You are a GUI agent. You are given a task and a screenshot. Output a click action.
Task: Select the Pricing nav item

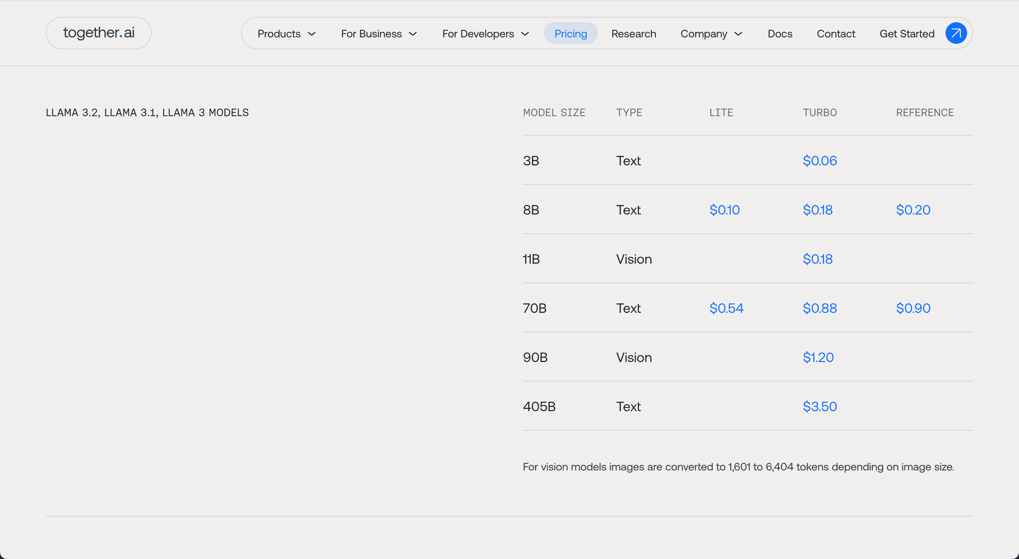click(x=570, y=34)
